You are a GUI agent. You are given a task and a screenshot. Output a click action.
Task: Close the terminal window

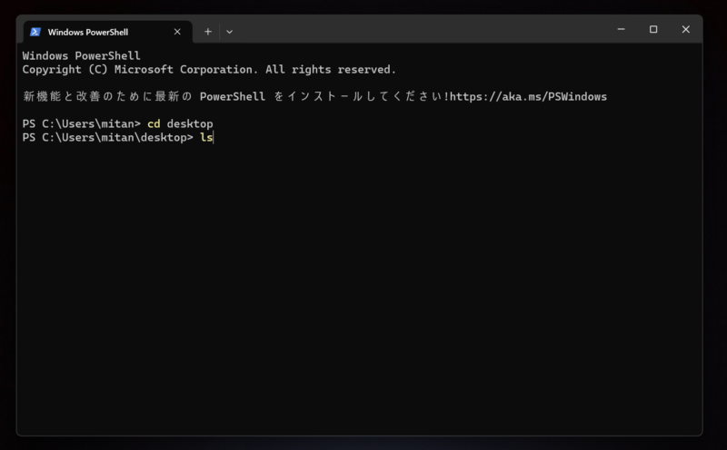click(x=686, y=29)
